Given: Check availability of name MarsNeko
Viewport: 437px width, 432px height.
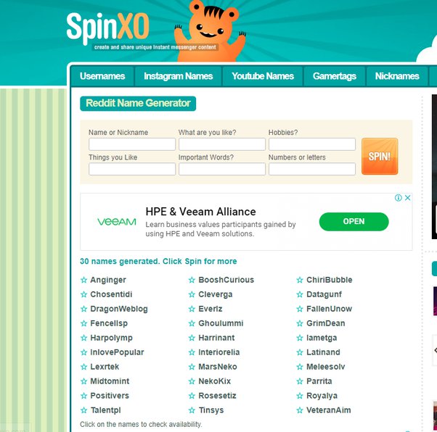Looking at the screenshot, I should [x=217, y=367].
